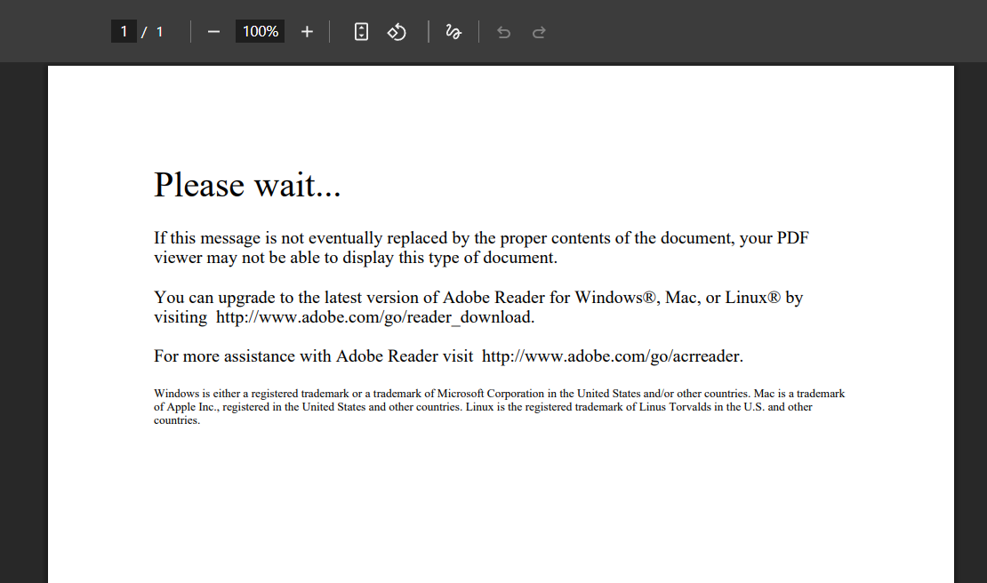The height and width of the screenshot is (583, 987).
Task: Select the 100% zoom level display
Action: click(260, 30)
